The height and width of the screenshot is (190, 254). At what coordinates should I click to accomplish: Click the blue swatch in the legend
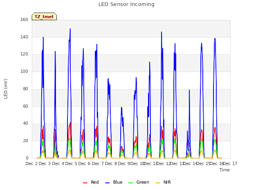108,182
